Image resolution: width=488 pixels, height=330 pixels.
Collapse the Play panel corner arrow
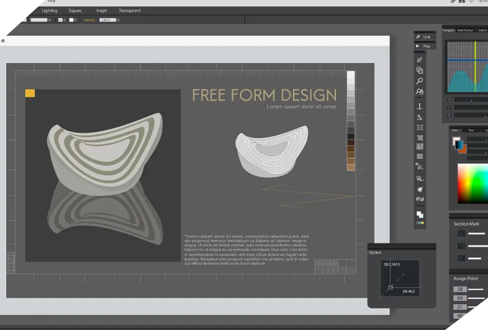coord(435,42)
